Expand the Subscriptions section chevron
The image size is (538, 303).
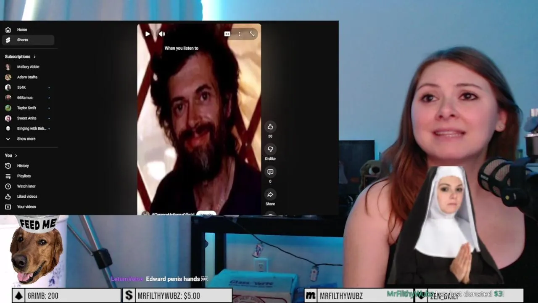34,56
